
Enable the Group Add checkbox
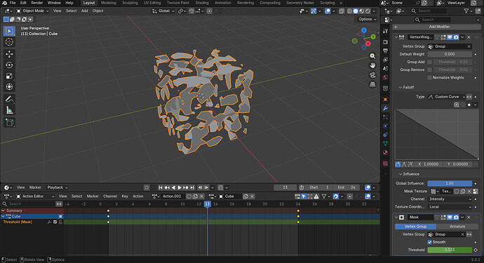[429, 62]
